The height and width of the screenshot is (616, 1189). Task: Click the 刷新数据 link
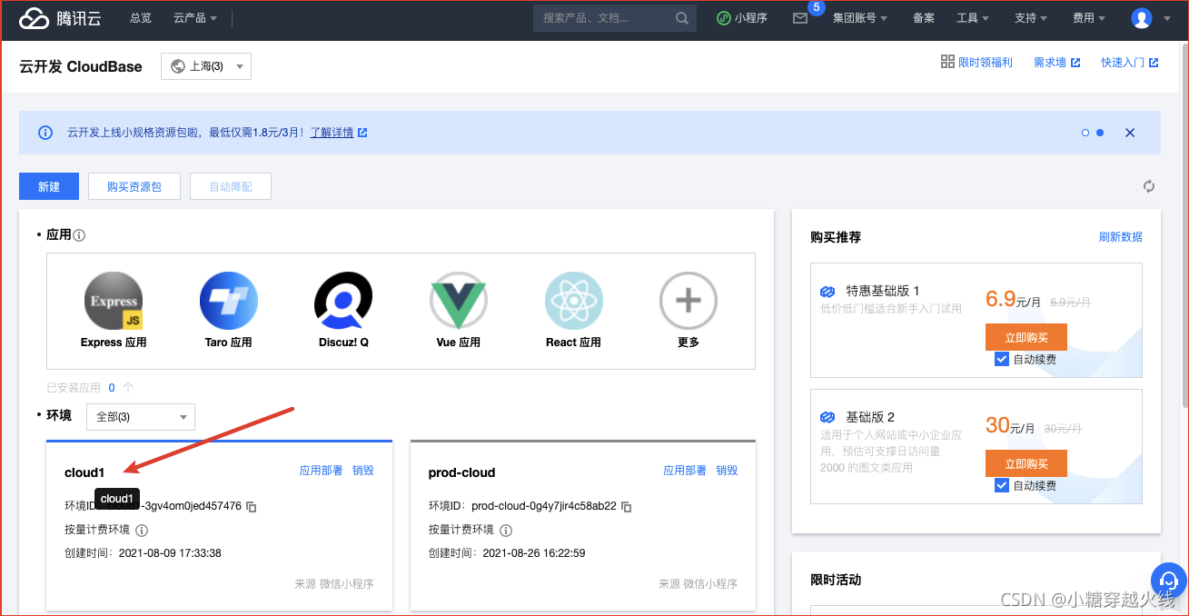[1121, 236]
